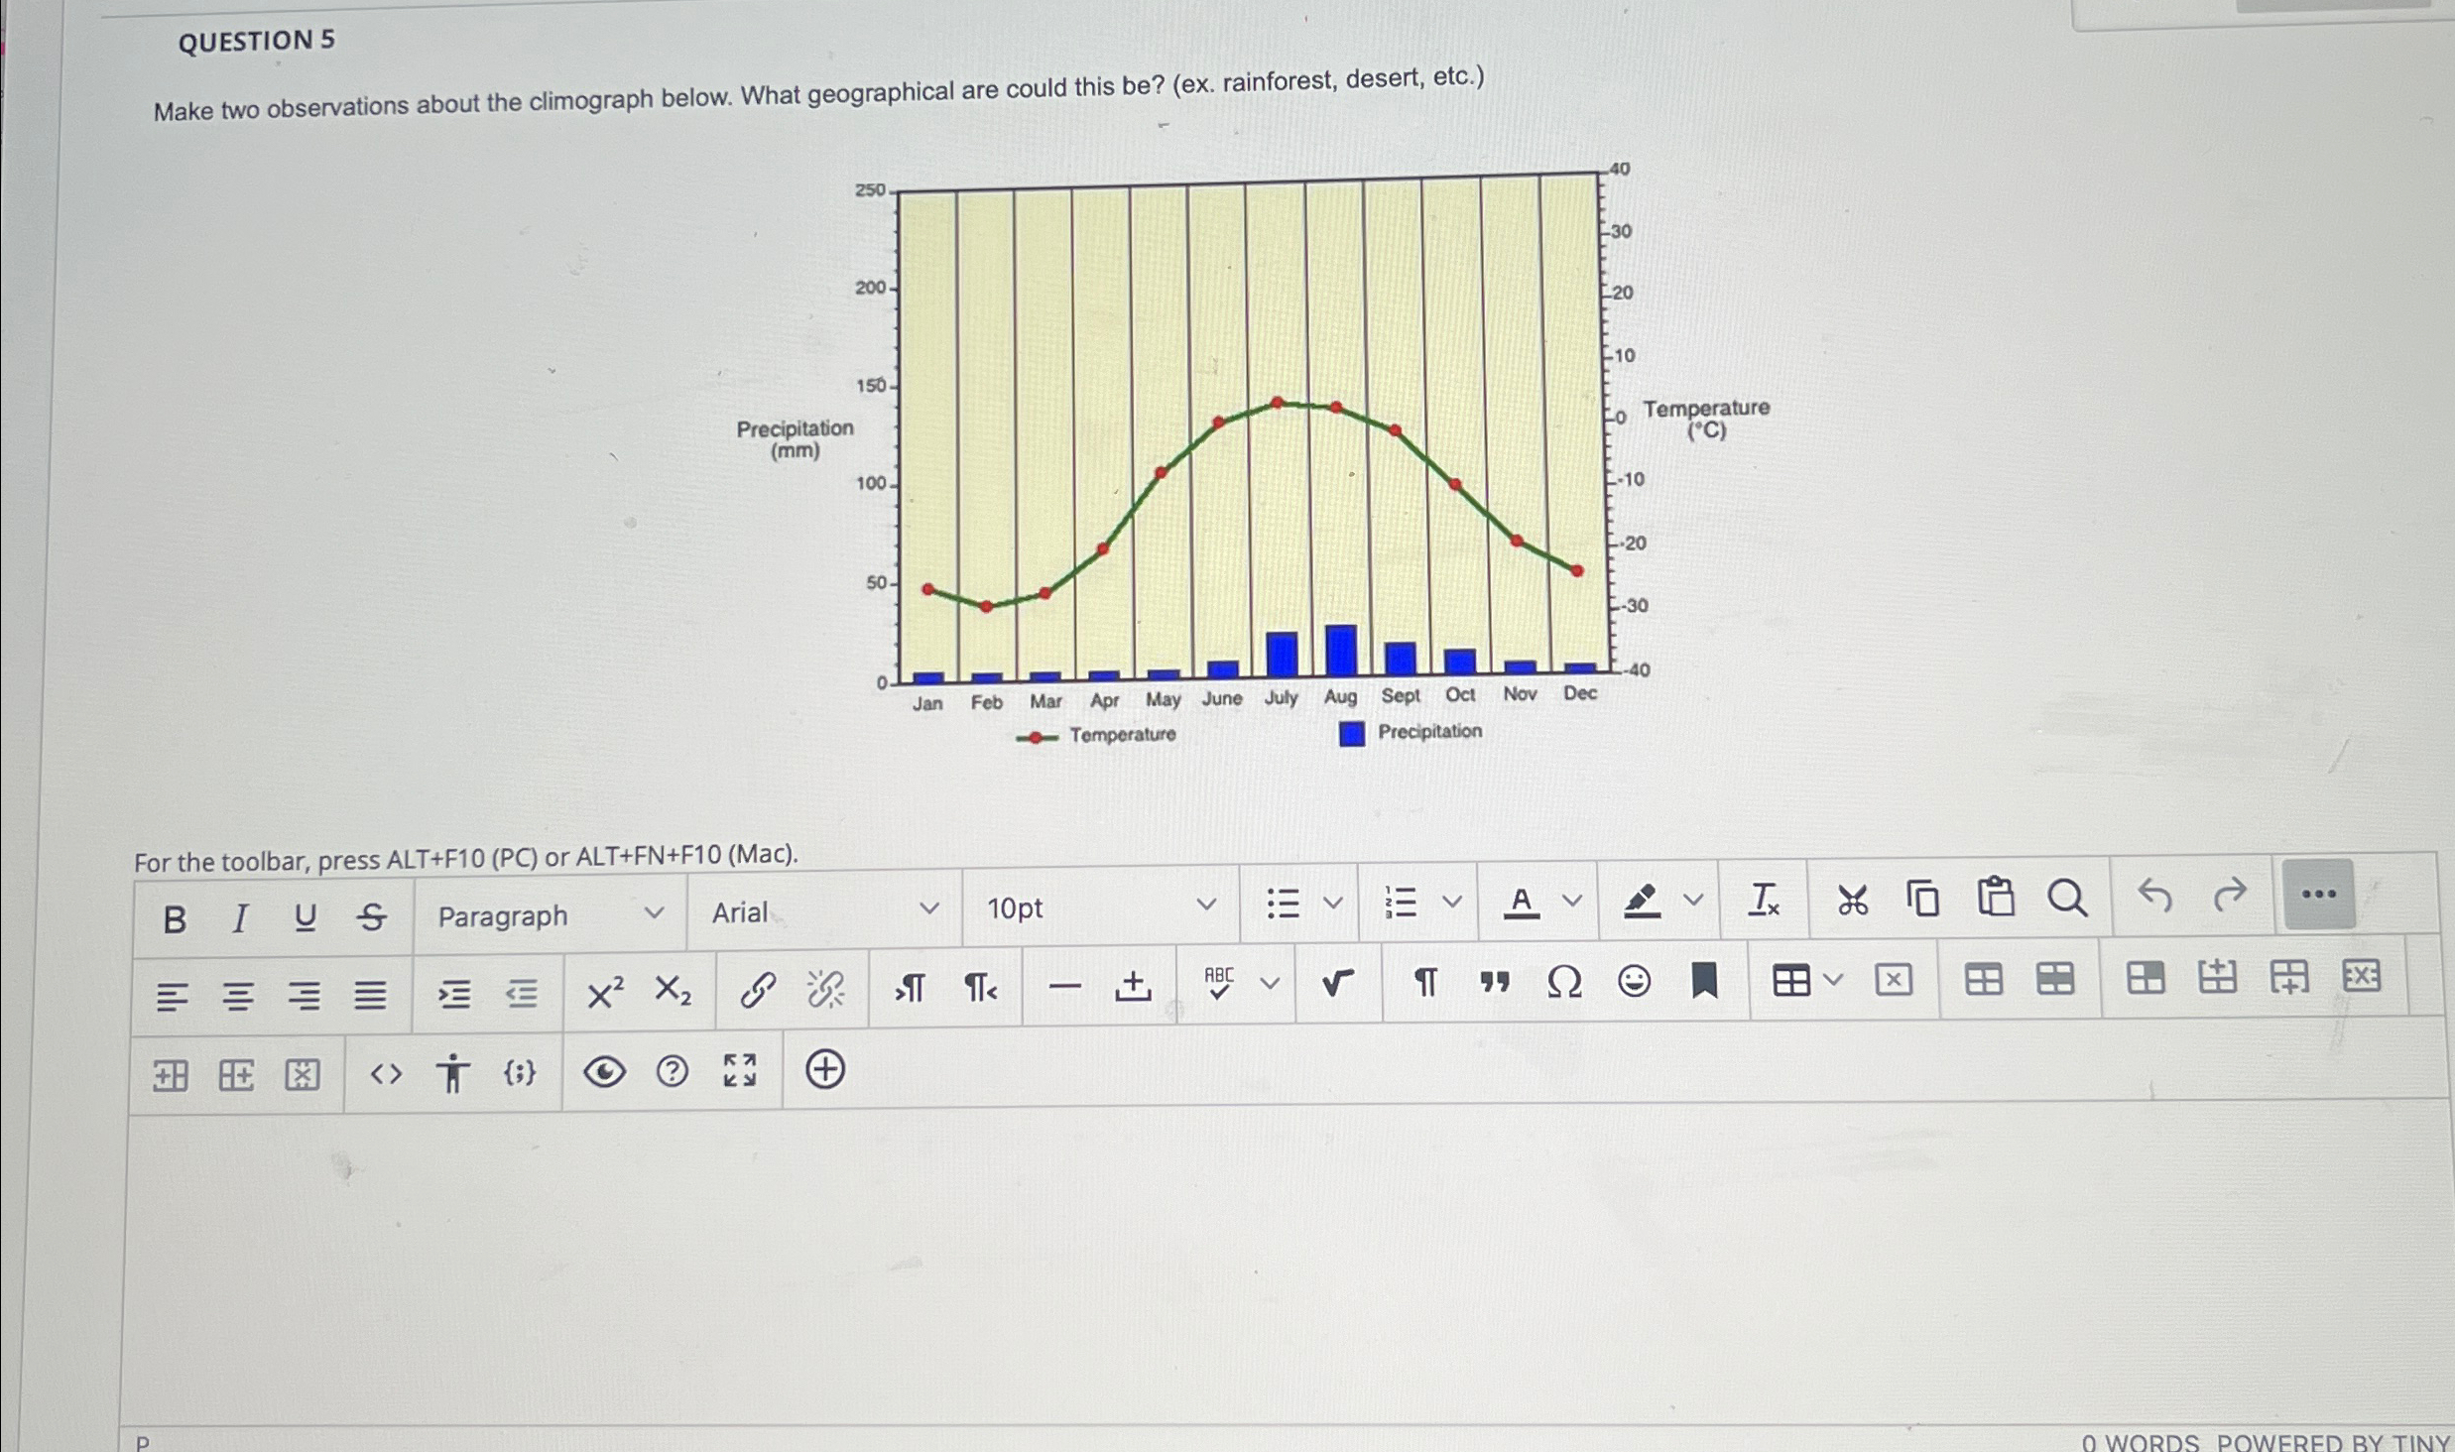Paste from clipboard
This screenshot has height=1452, width=2455.
1996,897
